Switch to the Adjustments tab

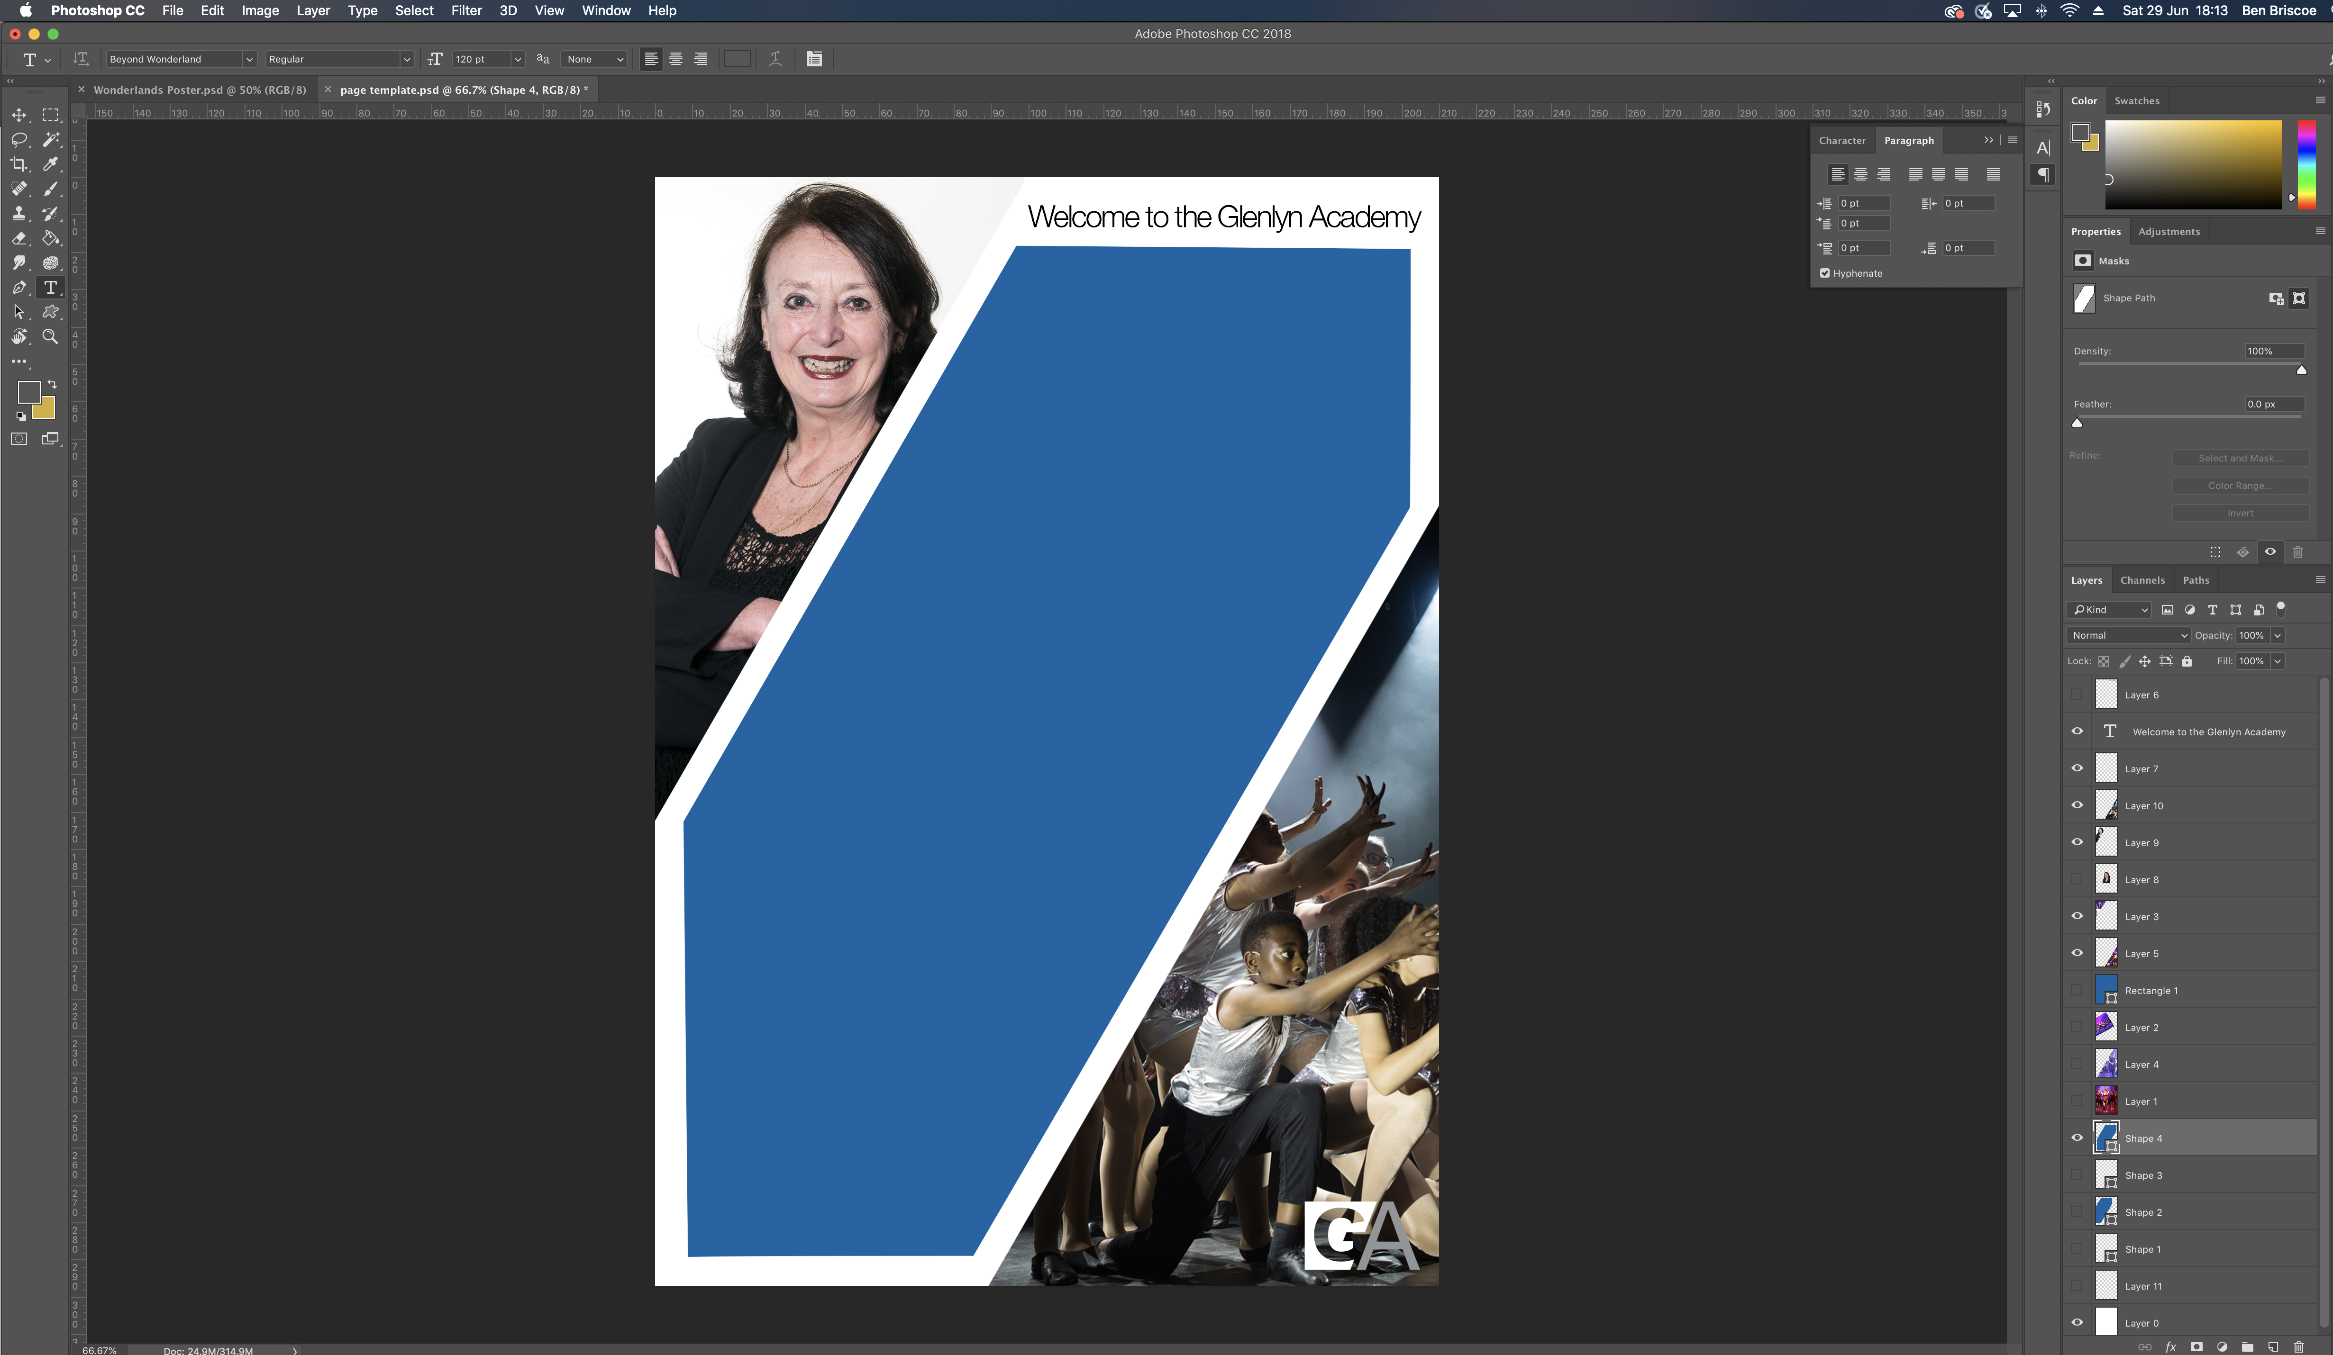tap(2169, 231)
